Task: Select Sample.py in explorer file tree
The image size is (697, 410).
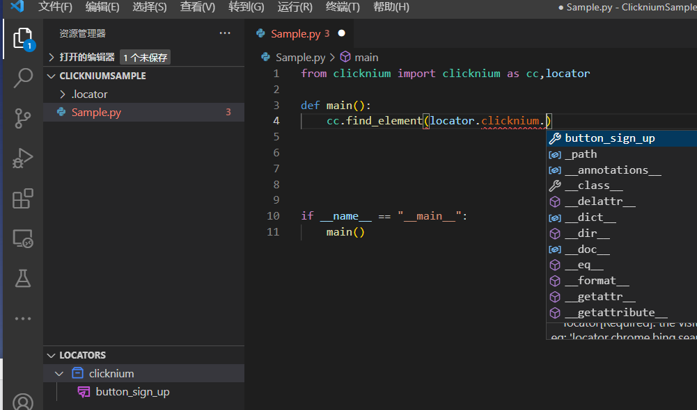Action: 143,113
